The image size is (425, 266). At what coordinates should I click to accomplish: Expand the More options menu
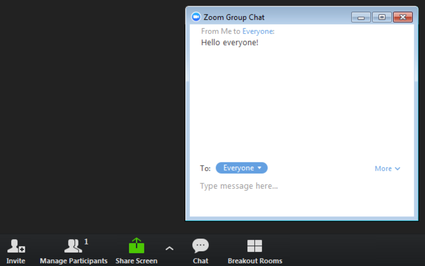pos(387,168)
